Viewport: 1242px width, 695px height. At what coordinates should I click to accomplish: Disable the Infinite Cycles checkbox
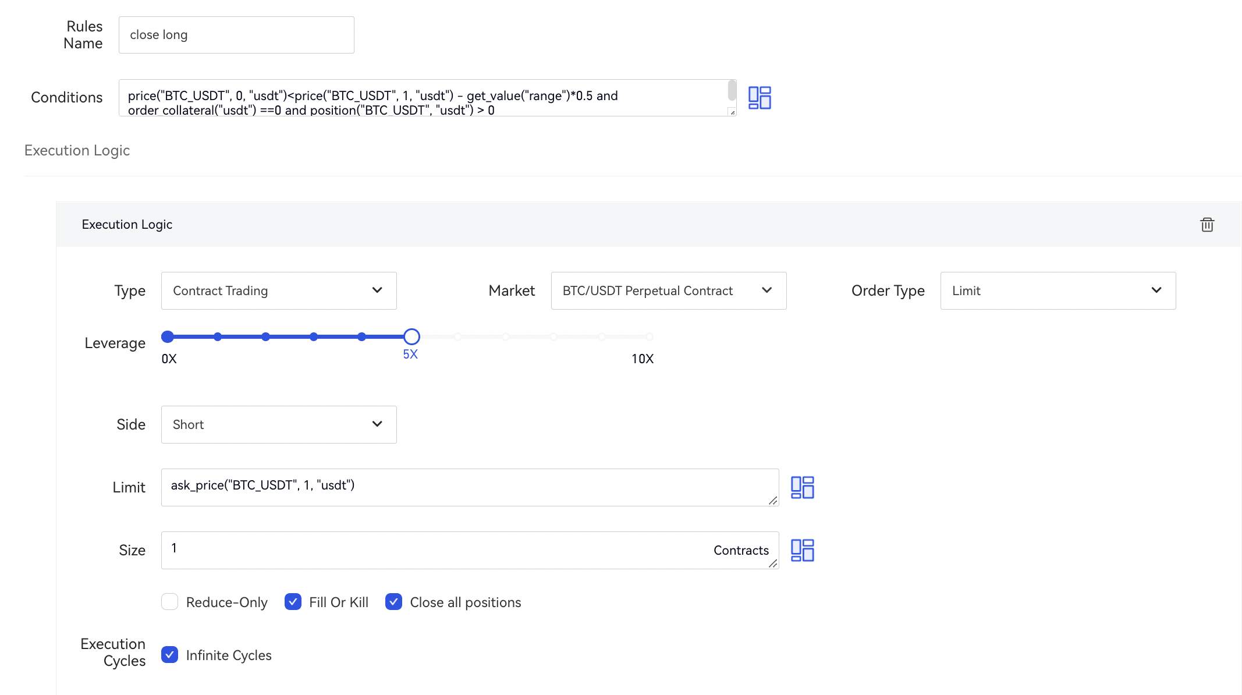169,655
